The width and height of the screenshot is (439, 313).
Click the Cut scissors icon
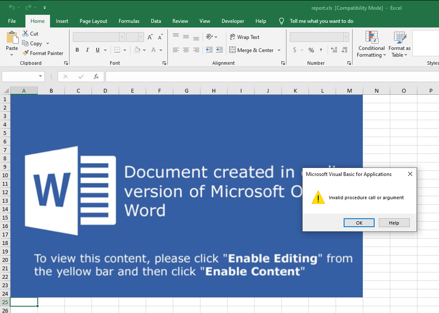pyautogui.click(x=25, y=33)
